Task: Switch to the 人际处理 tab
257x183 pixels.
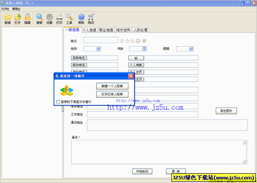Action: pyautogui.click(x=141, y=30)
